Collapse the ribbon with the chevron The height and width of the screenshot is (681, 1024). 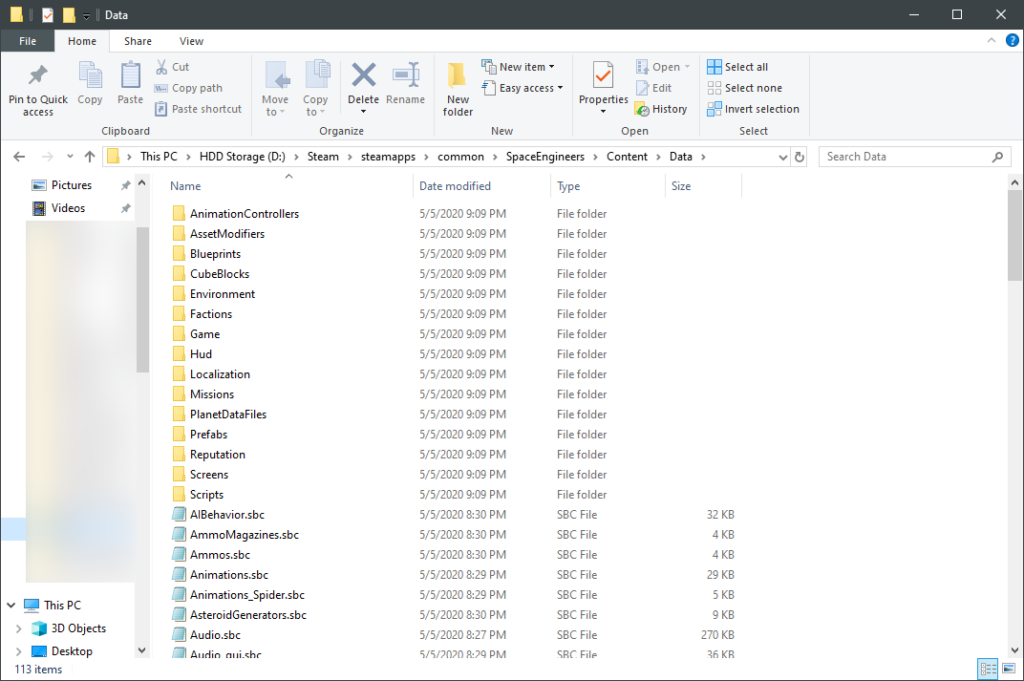point(993,41)
